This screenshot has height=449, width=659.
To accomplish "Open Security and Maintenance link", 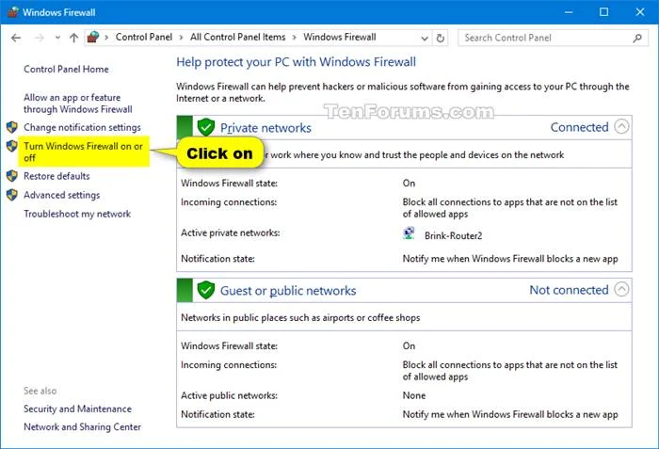I will coord(77,409).
